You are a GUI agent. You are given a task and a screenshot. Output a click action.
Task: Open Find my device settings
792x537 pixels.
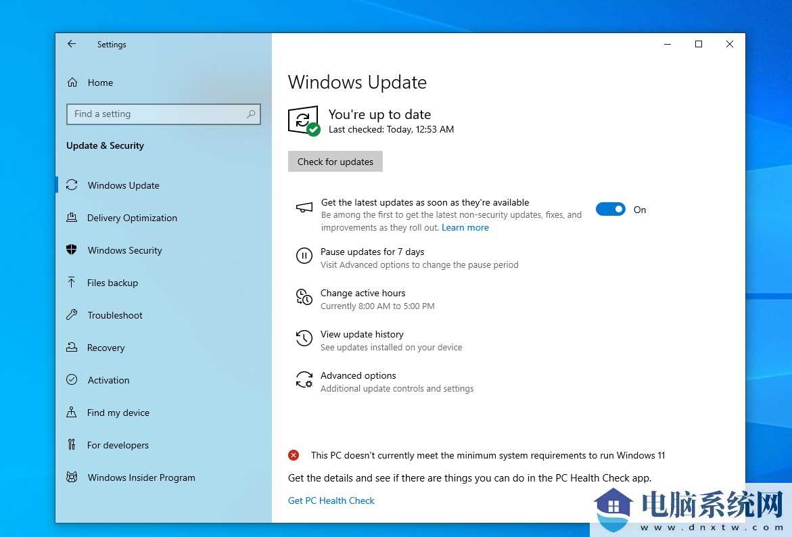pyautogui.click(x=118, y=413)
